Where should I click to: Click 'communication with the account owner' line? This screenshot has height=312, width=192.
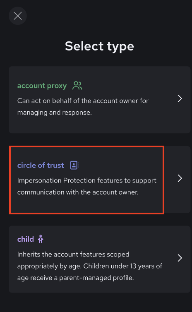click(78, 192)
